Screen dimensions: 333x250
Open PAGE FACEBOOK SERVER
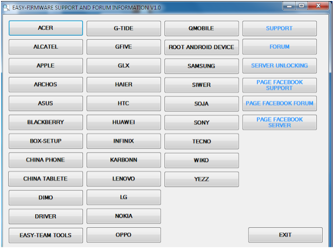[280, 123]
